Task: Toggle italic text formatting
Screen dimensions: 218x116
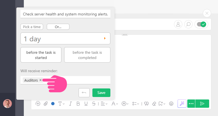Action: click(x=70, y=104)
